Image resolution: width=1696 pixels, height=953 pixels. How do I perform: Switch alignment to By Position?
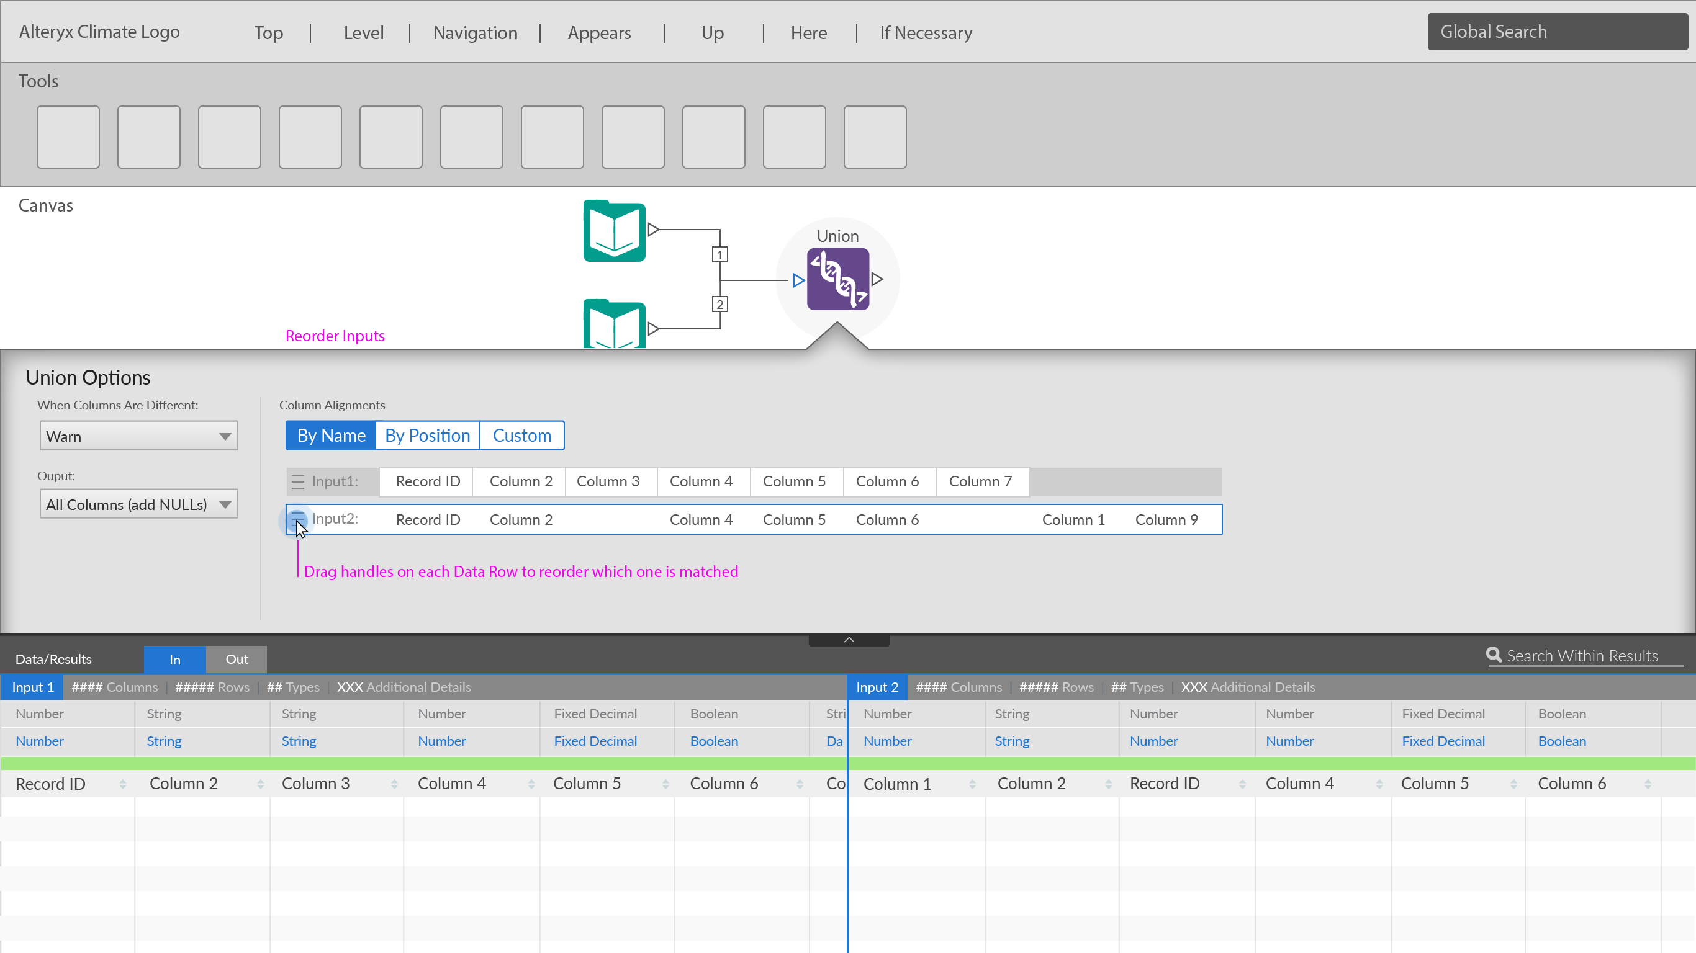tap(427, 436)
